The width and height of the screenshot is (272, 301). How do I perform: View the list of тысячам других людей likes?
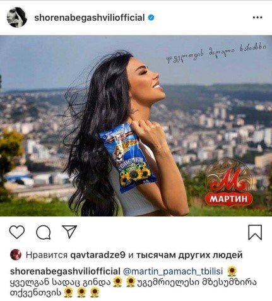[x=189, y=255]
